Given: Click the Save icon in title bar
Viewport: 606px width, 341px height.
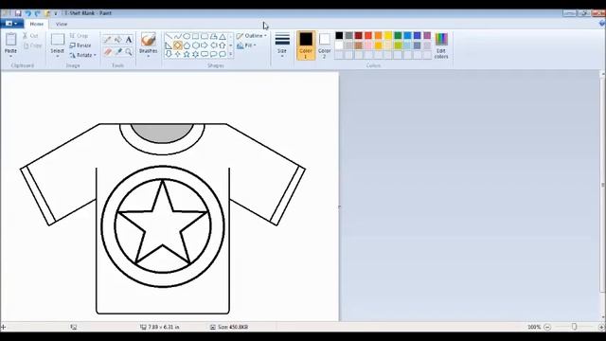Looking at the screenshot, I should click(18, 13).
